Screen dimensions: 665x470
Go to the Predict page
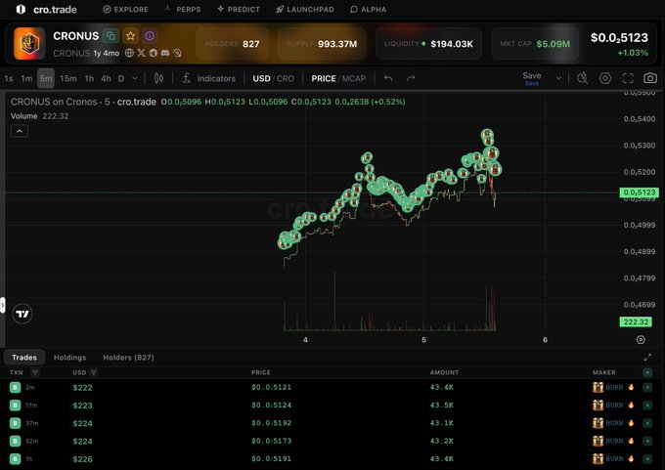pos(239,10)
